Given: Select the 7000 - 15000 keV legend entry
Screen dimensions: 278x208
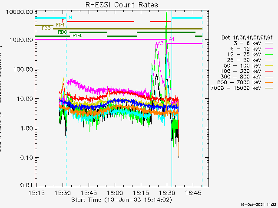Looking at the screenshot, I should click(242, 88).
